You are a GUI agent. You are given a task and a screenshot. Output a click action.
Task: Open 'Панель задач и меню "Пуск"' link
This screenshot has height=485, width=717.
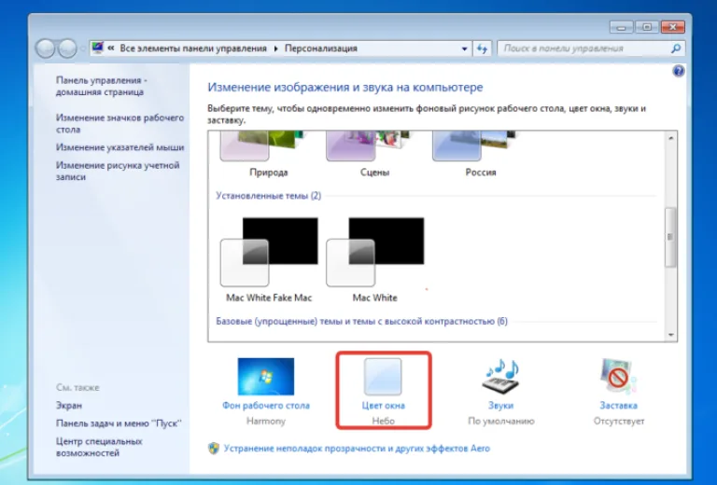119,423
